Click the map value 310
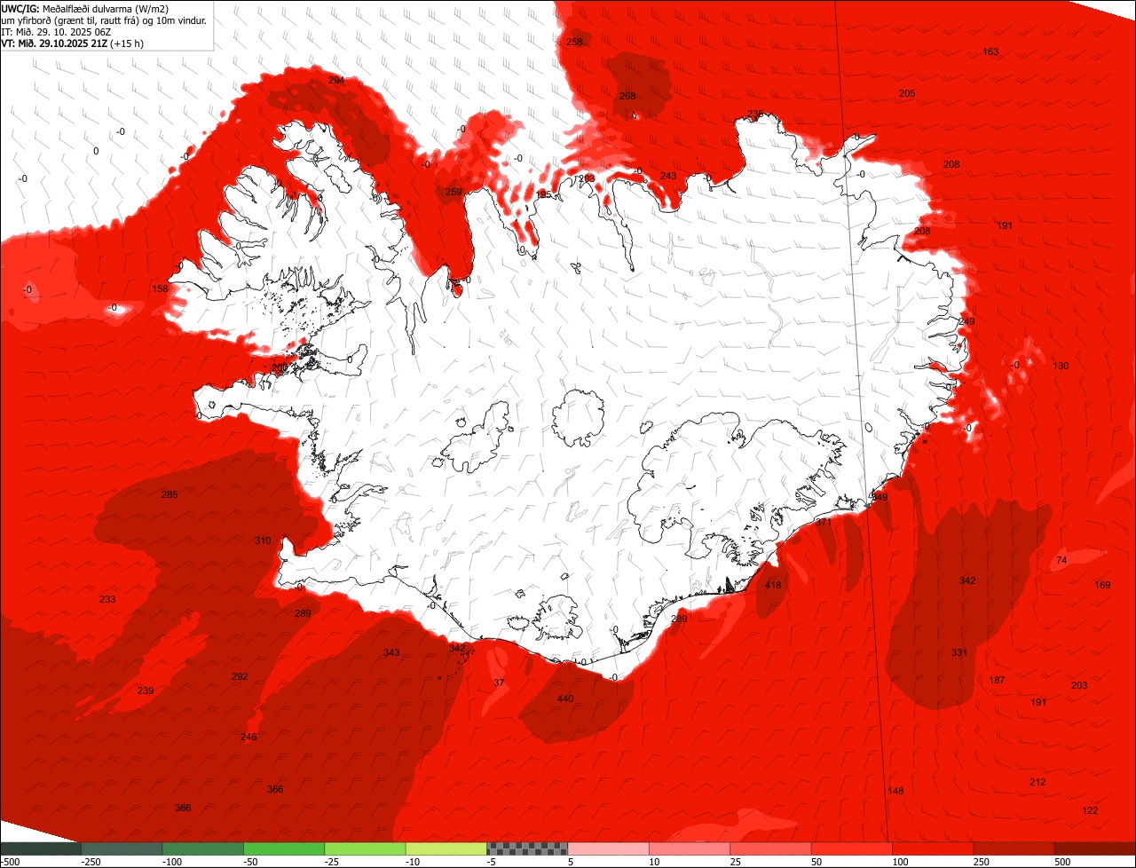This screenshot has height=868, width=1136. click(x=263, y=541)
